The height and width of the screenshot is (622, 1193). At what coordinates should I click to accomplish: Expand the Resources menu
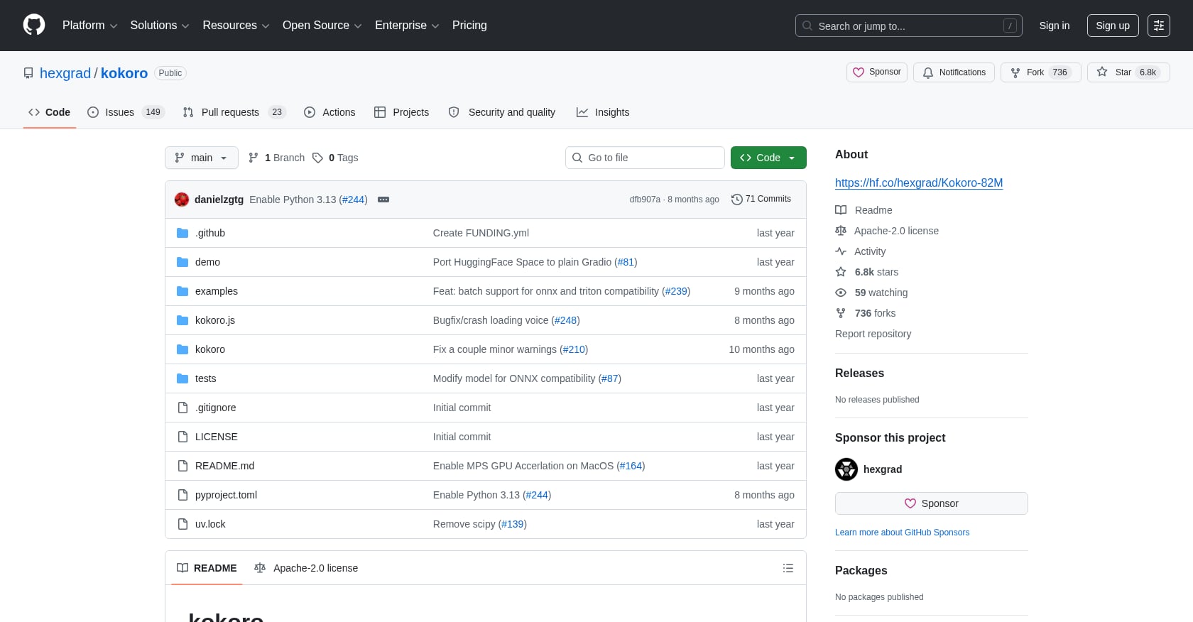coord(236,26)
